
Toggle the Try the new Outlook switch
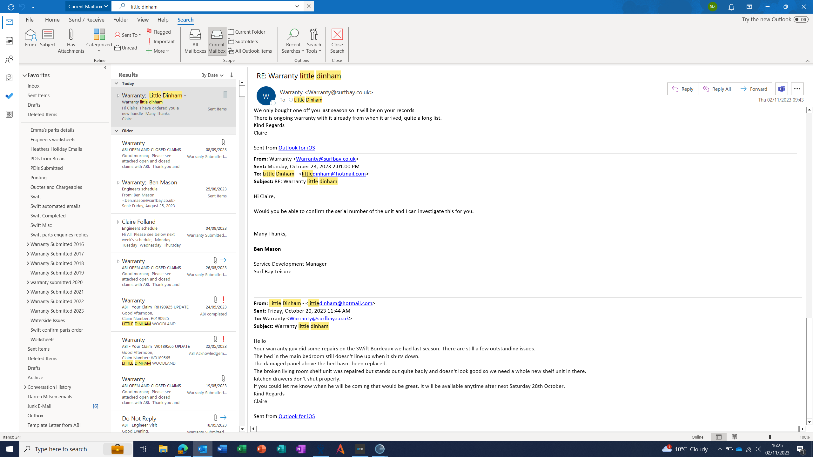tap(801, 19)
